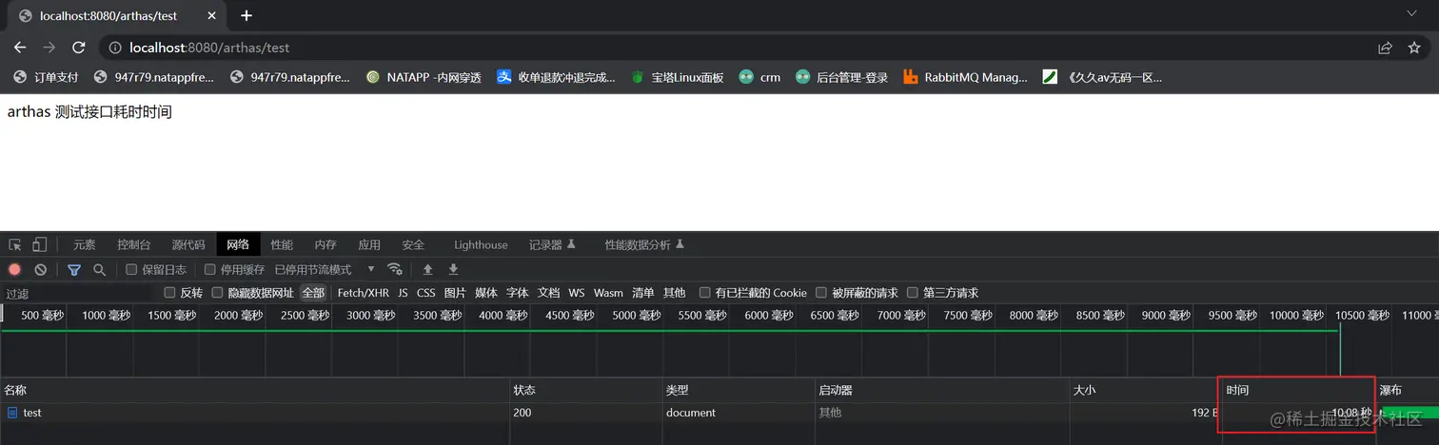
Task: Check the 隐藏数据网址 checkbox
Action: (218, 293)
